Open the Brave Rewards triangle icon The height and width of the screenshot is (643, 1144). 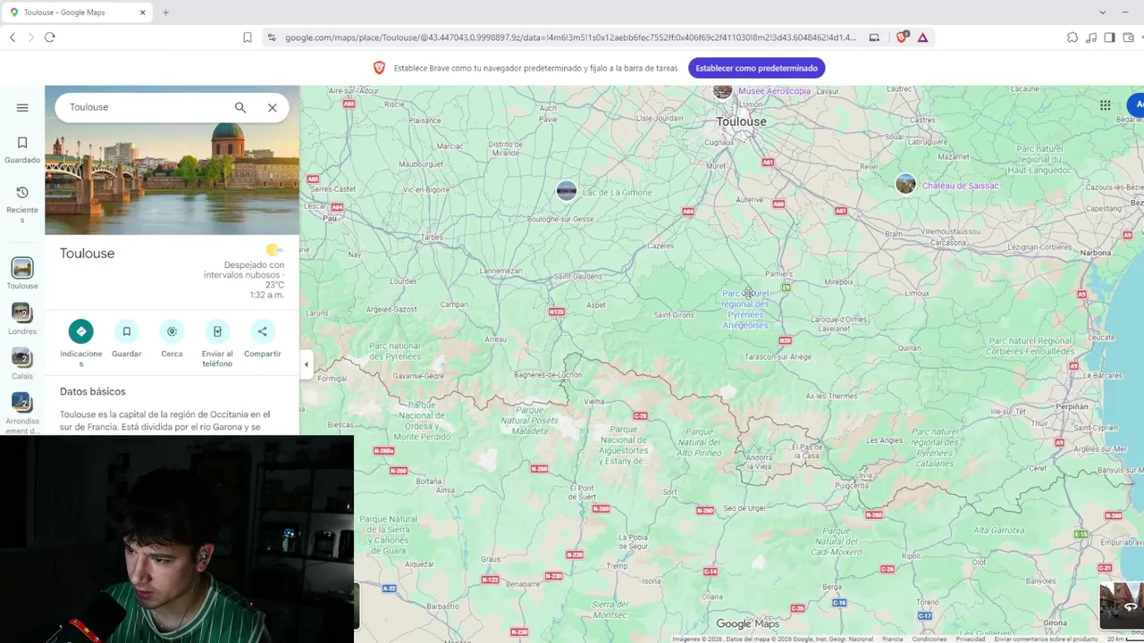click(922, 38)
